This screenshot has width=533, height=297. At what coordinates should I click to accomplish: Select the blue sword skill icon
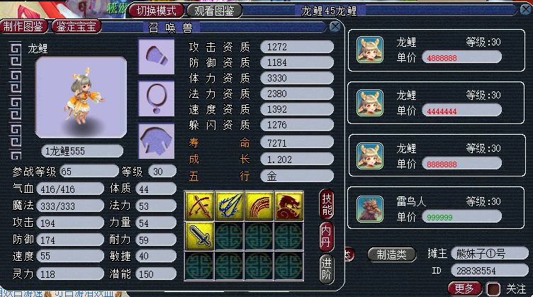tap(199, 236)
